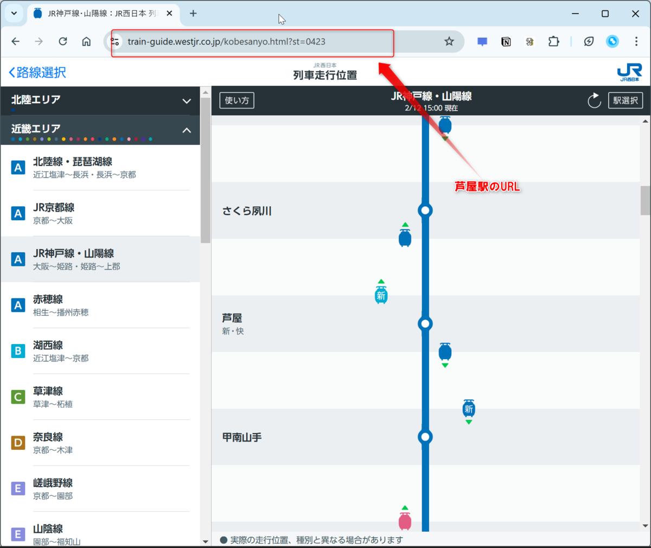Bookmark this page with the star icon
651x548 pixels.
click(x=449, y=41)
